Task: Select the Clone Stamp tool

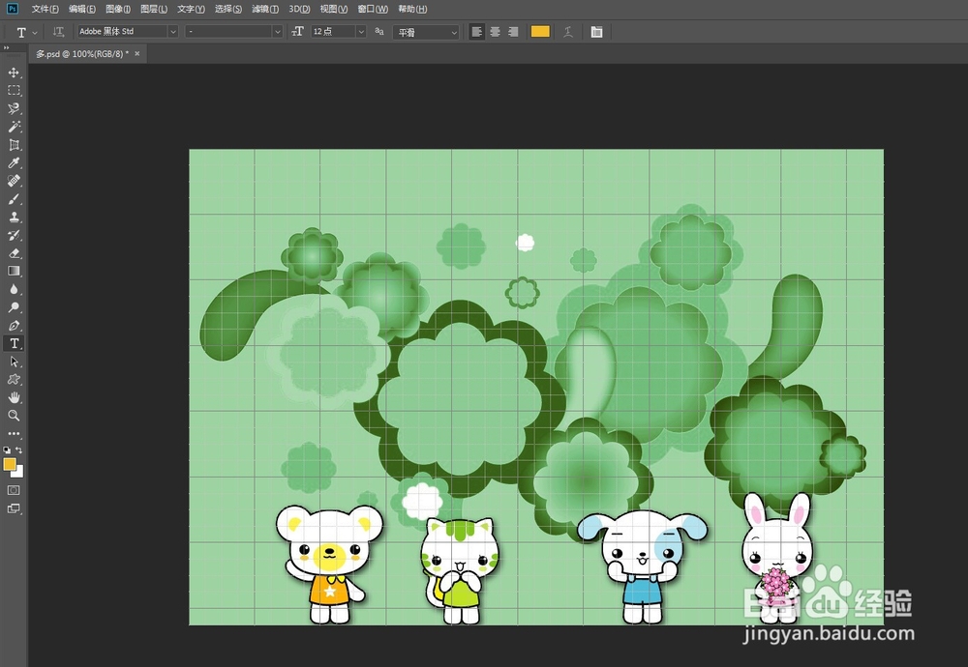Action: 14,217
